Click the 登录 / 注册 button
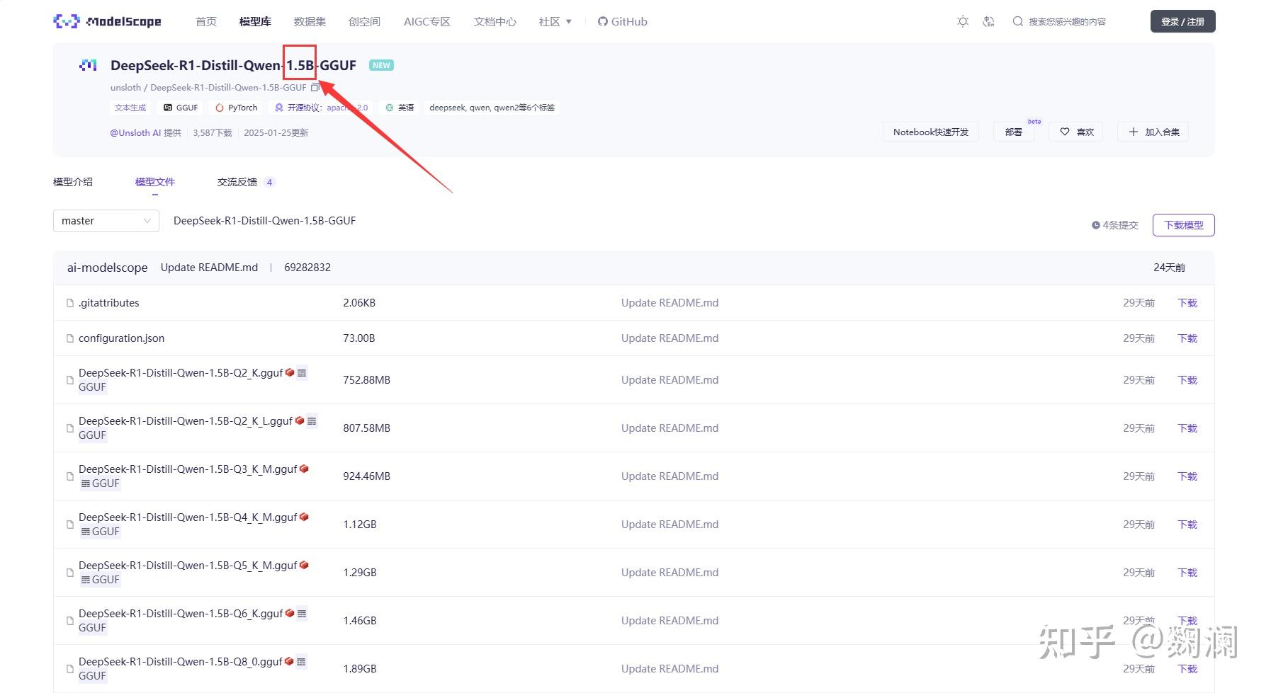This screenshot has height=693, width=1271. (1182, 21)
